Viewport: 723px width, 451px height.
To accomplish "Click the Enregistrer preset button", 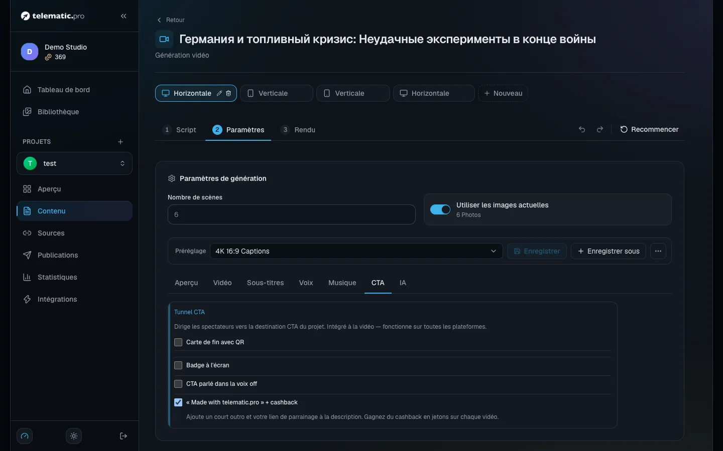I will (x=537, y=251).
